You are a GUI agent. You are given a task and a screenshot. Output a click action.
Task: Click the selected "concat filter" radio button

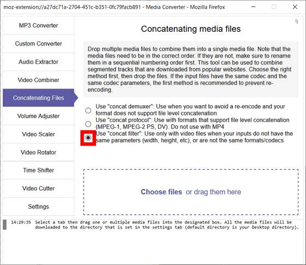88,137
